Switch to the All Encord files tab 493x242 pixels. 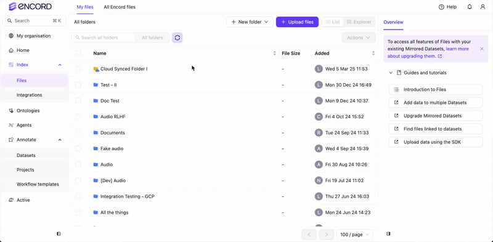click(120, 7)
